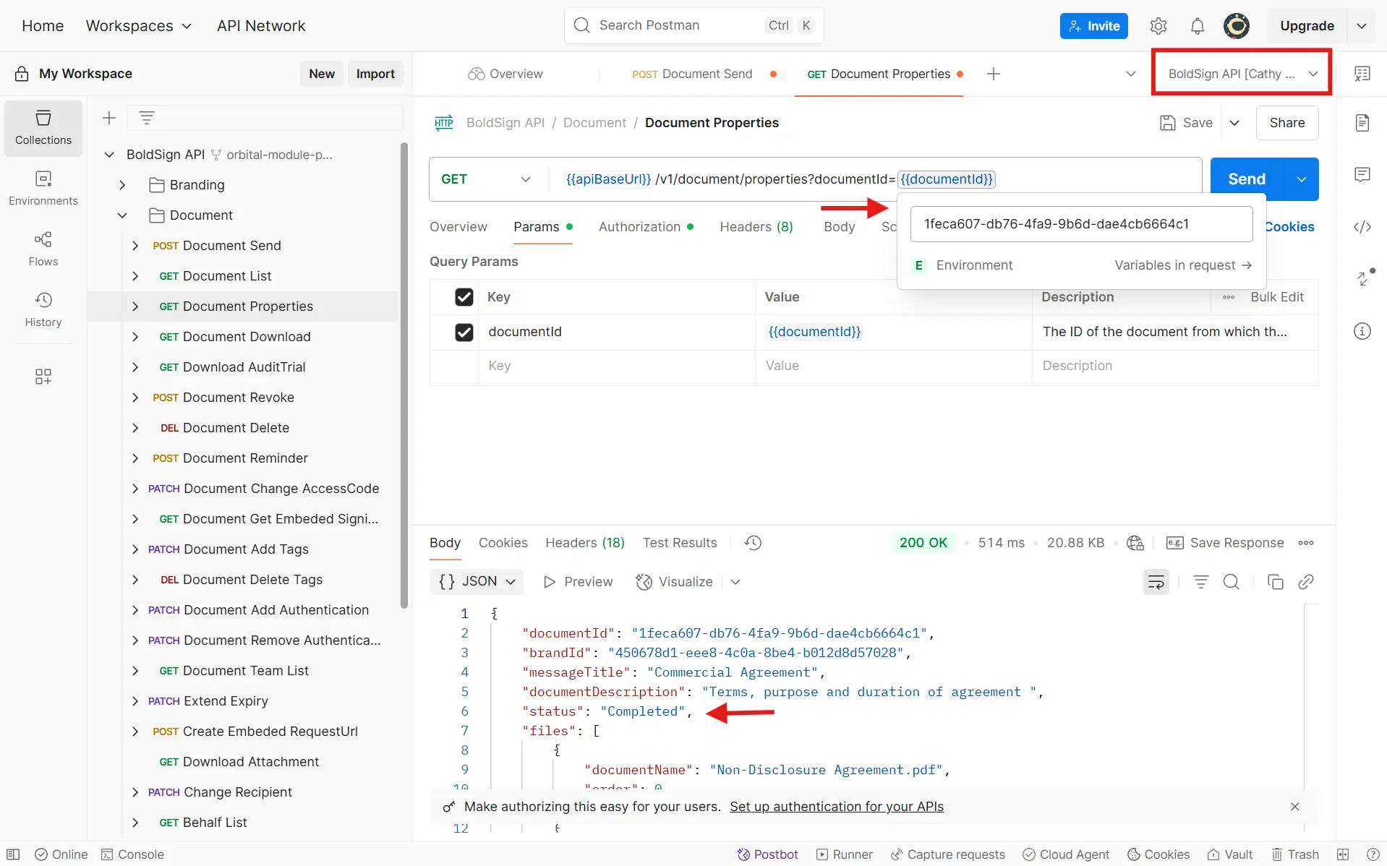The width and height of the screenshot is (1387, 866).
Task: Open the Save options dropdown arrow
Action: [1234, 123]
